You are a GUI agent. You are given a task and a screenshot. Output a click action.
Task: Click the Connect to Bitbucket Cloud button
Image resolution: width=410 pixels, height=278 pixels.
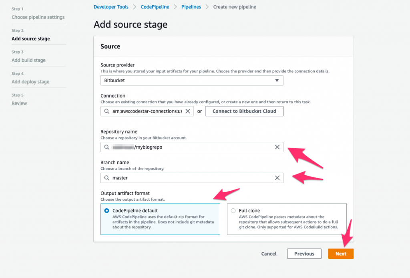coord(244,111)
